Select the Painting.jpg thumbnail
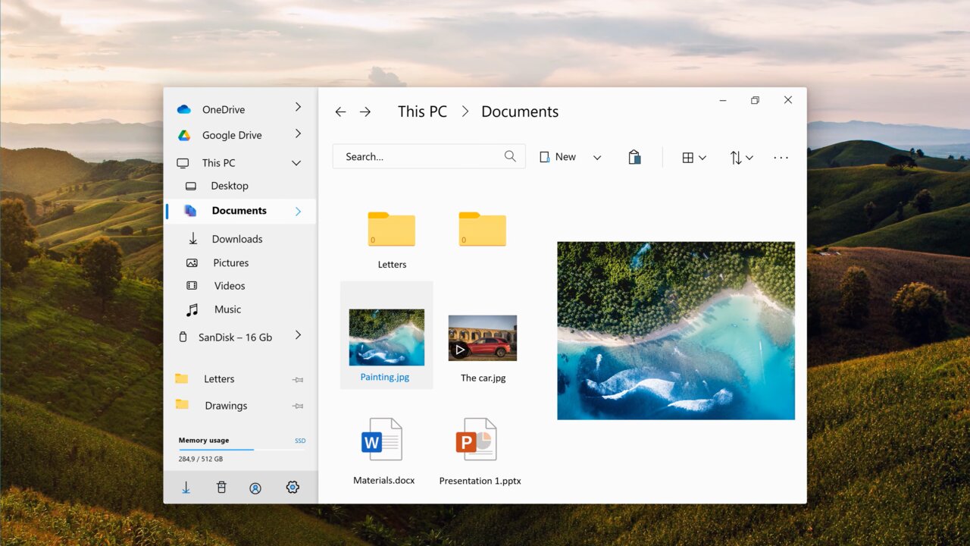 coord(386,337)
